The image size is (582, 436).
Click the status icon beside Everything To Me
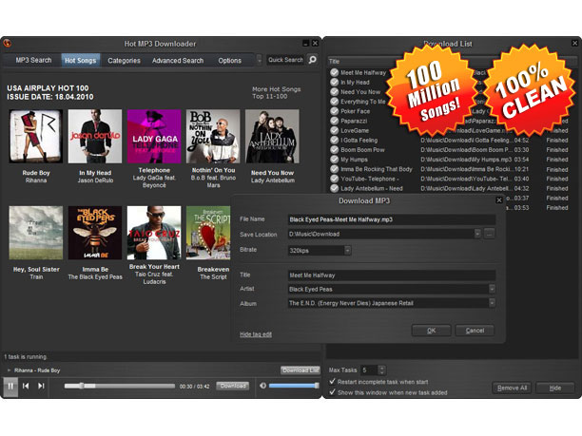point(335,102)
